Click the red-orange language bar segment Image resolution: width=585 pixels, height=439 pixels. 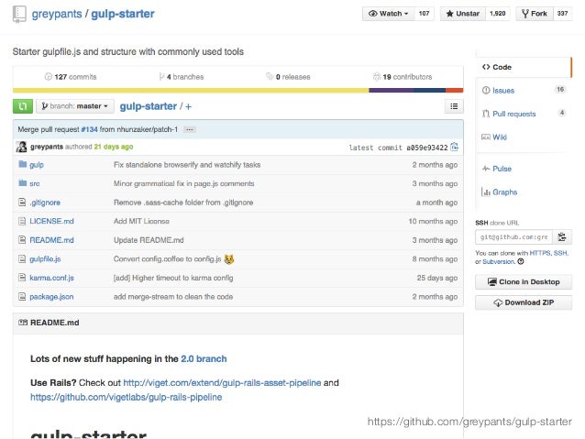pyautogui.click(x=455, y=90)
